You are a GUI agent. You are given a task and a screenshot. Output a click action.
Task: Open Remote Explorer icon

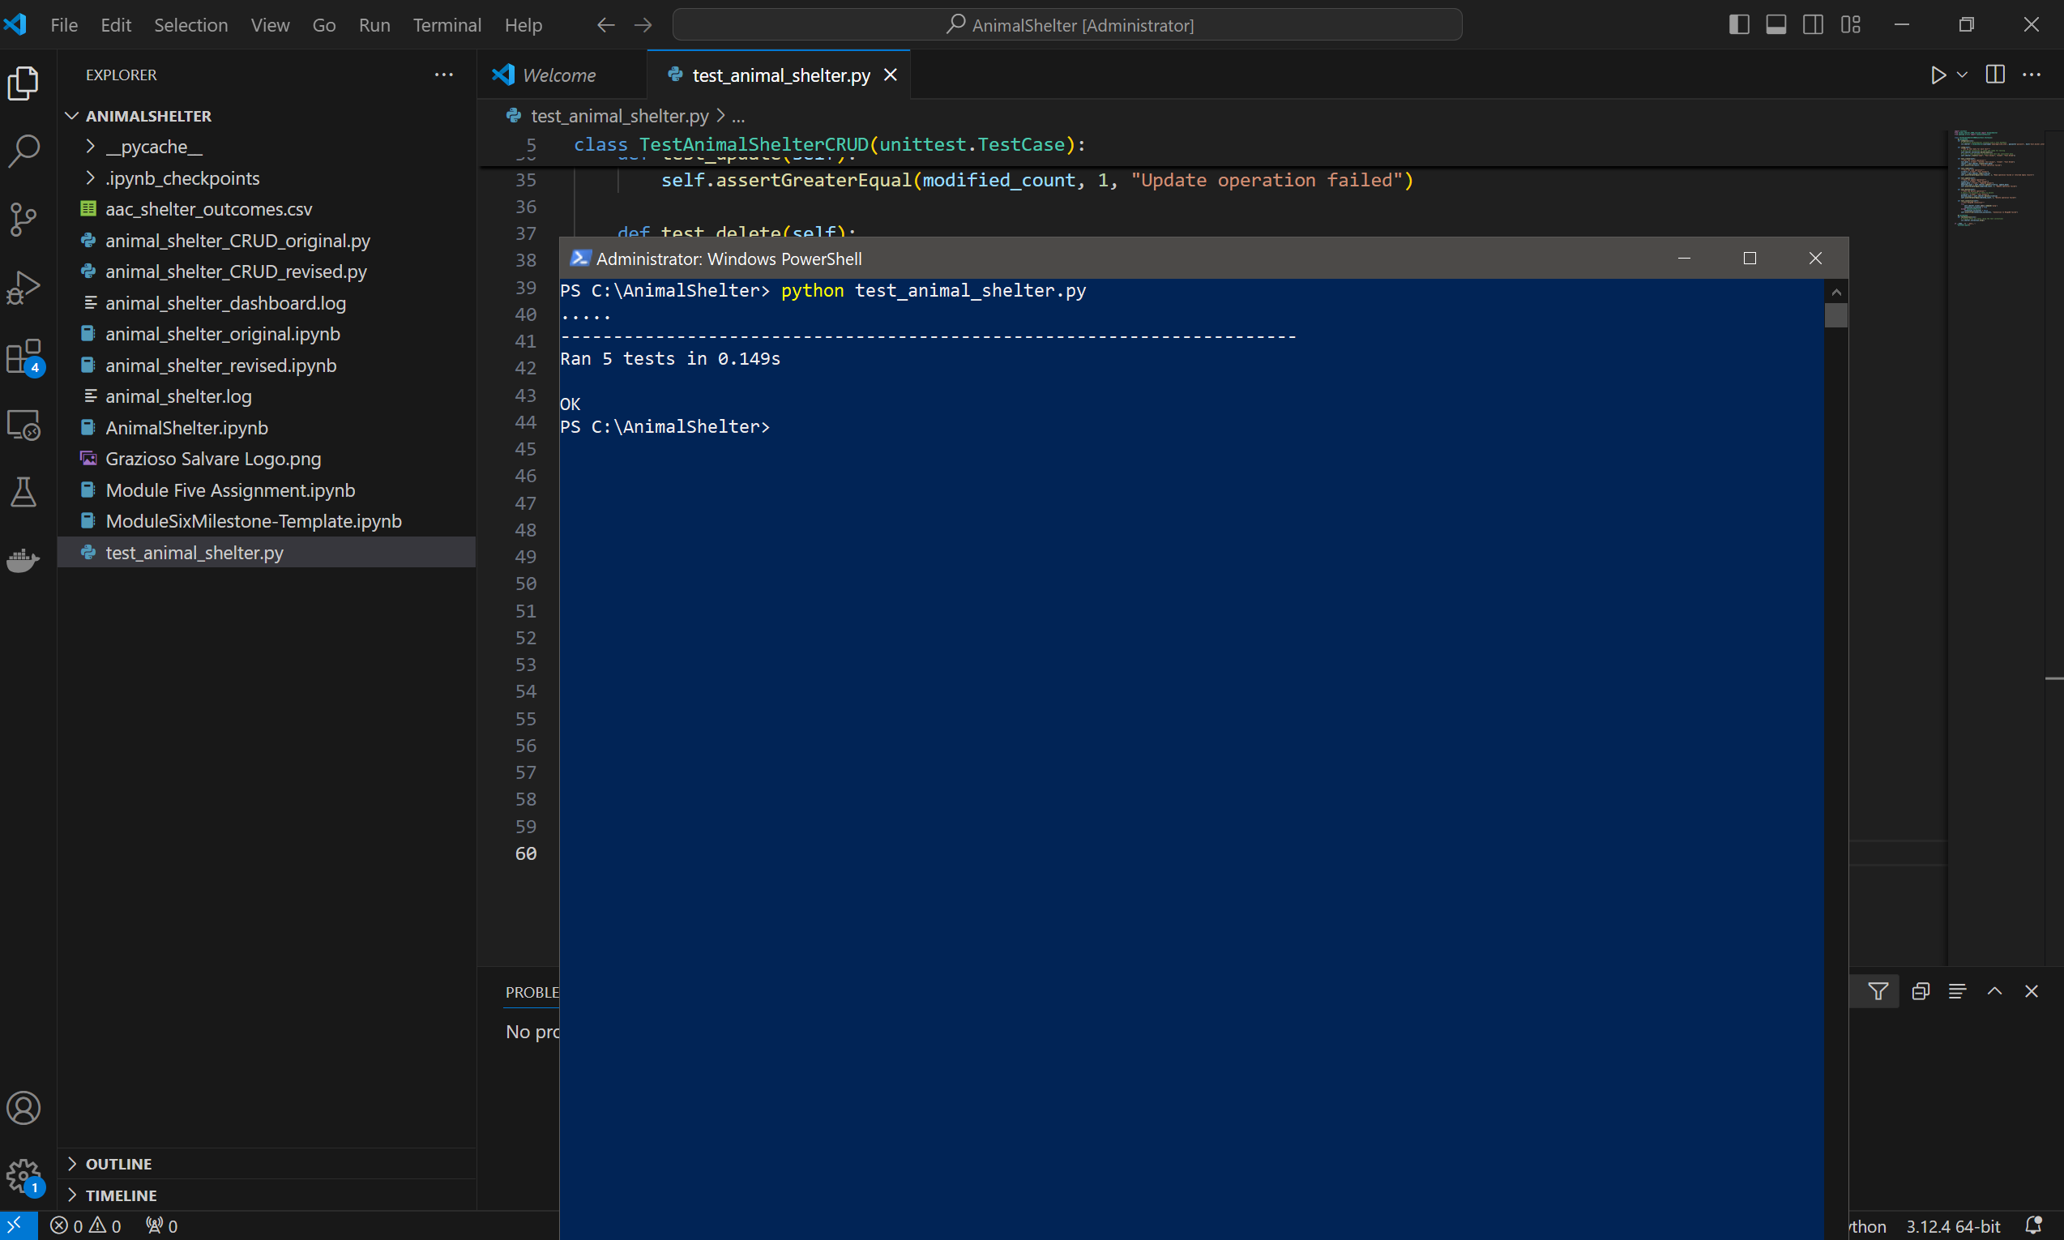coord(24,425)
